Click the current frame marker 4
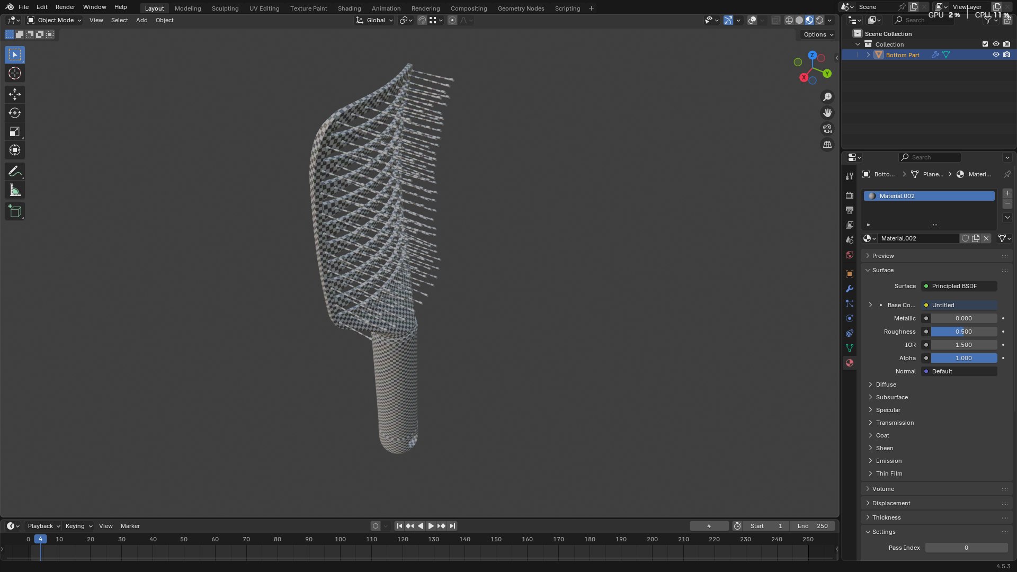Viewport: 1017px width, 572px height. tap(40, 539)
